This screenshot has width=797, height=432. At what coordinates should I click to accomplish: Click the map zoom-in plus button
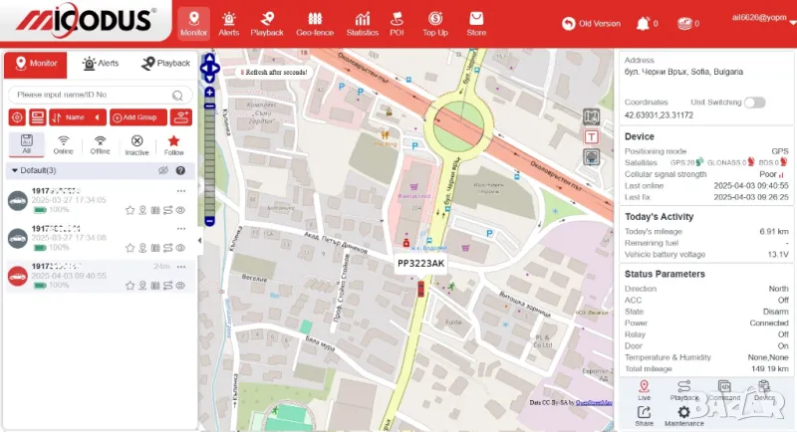(x=209, y=92)
